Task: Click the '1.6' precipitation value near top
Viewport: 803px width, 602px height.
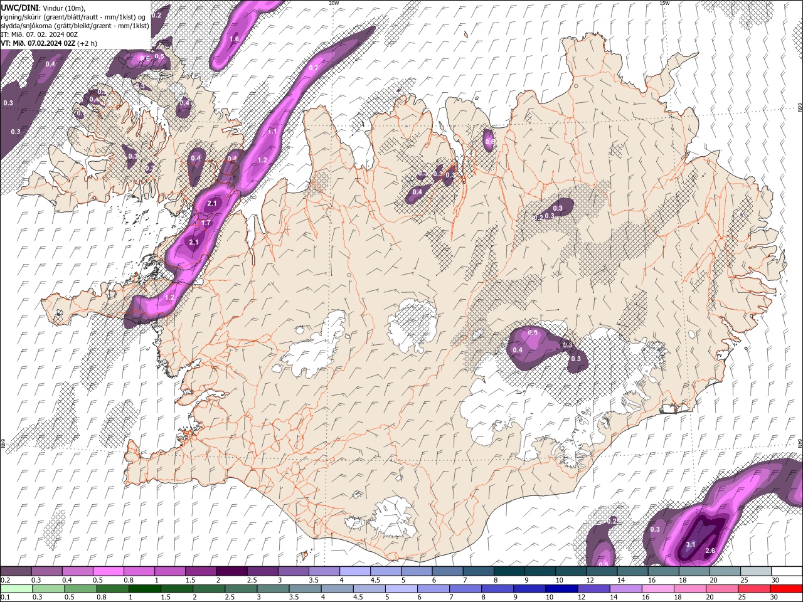Action: [234, 39]
